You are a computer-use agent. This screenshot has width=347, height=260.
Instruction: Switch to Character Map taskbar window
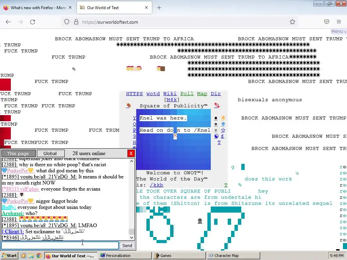233,256
